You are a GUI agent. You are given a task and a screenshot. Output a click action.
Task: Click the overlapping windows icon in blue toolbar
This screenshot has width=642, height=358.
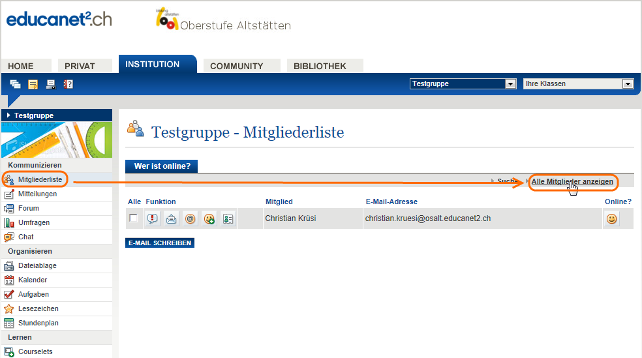point(15,84)
